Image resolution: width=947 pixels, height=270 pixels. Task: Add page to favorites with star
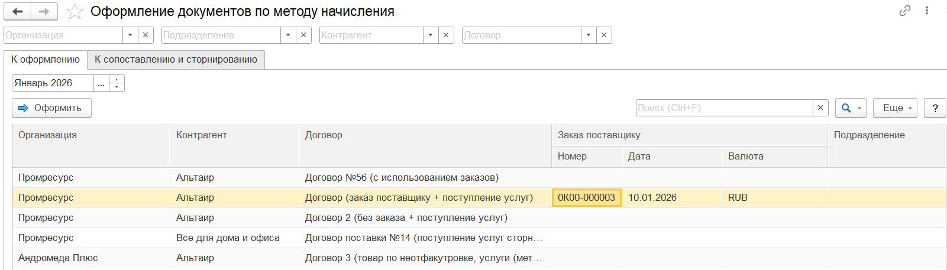(x=75, y=12)
